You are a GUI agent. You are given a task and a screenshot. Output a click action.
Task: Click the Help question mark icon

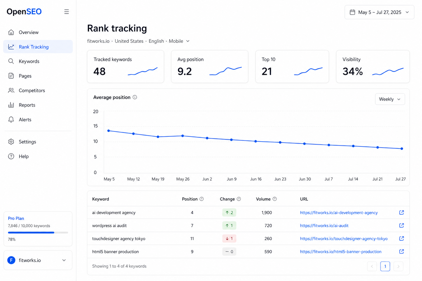(11, 156)
